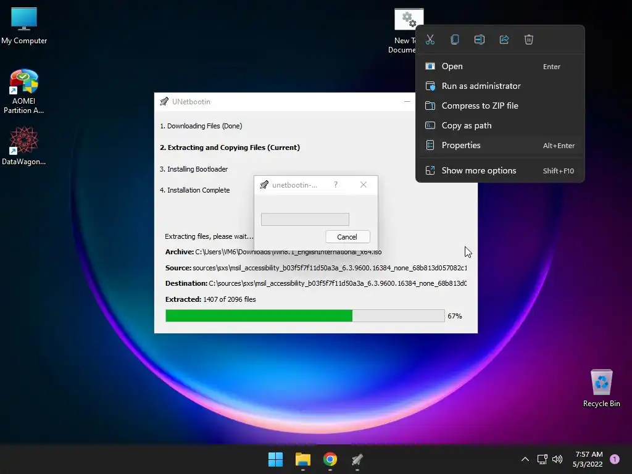Viewport: 632px width, 474px height.
Task: Open the notification badge in taskbar
Action: (x=615, y=459)
